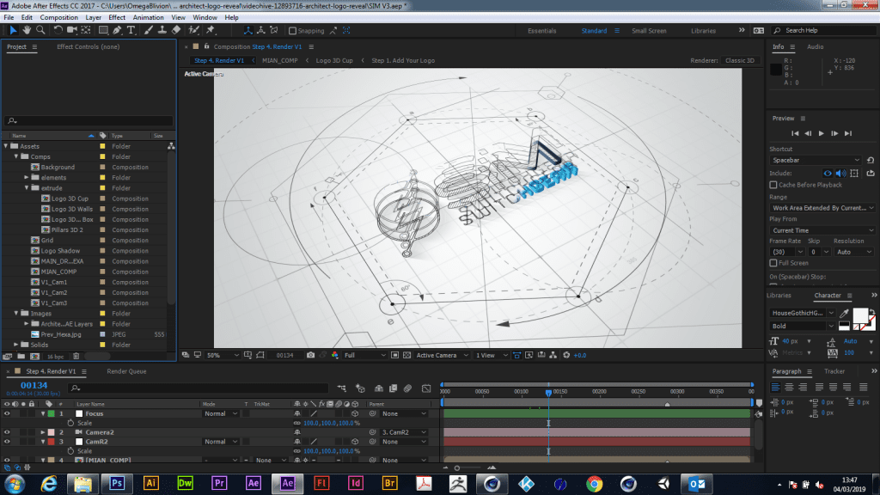This screenshot has width=880, height=495.
Task: Open the Show Channel color icon
Action: [x=335, y=355]
